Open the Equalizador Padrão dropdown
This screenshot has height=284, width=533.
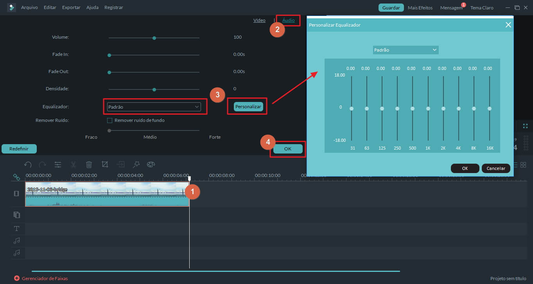(x=153, y=107)
